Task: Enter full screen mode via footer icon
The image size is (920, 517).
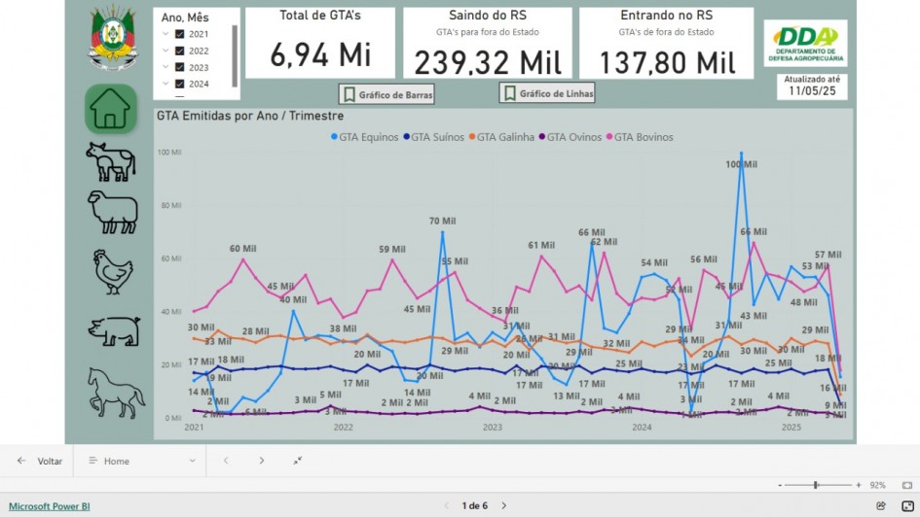Action: coord(906,505)
